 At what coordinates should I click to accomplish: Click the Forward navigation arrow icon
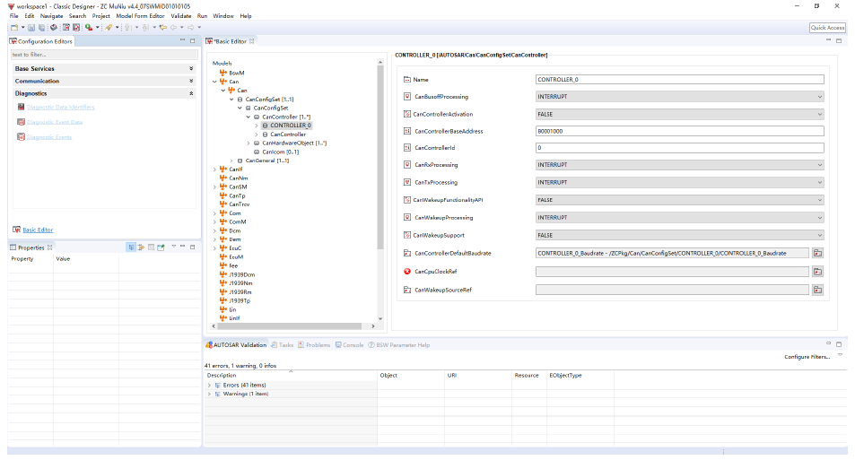[x=191, y=27]
